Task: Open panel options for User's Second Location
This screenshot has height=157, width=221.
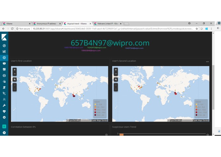Action: pos(207,62)
